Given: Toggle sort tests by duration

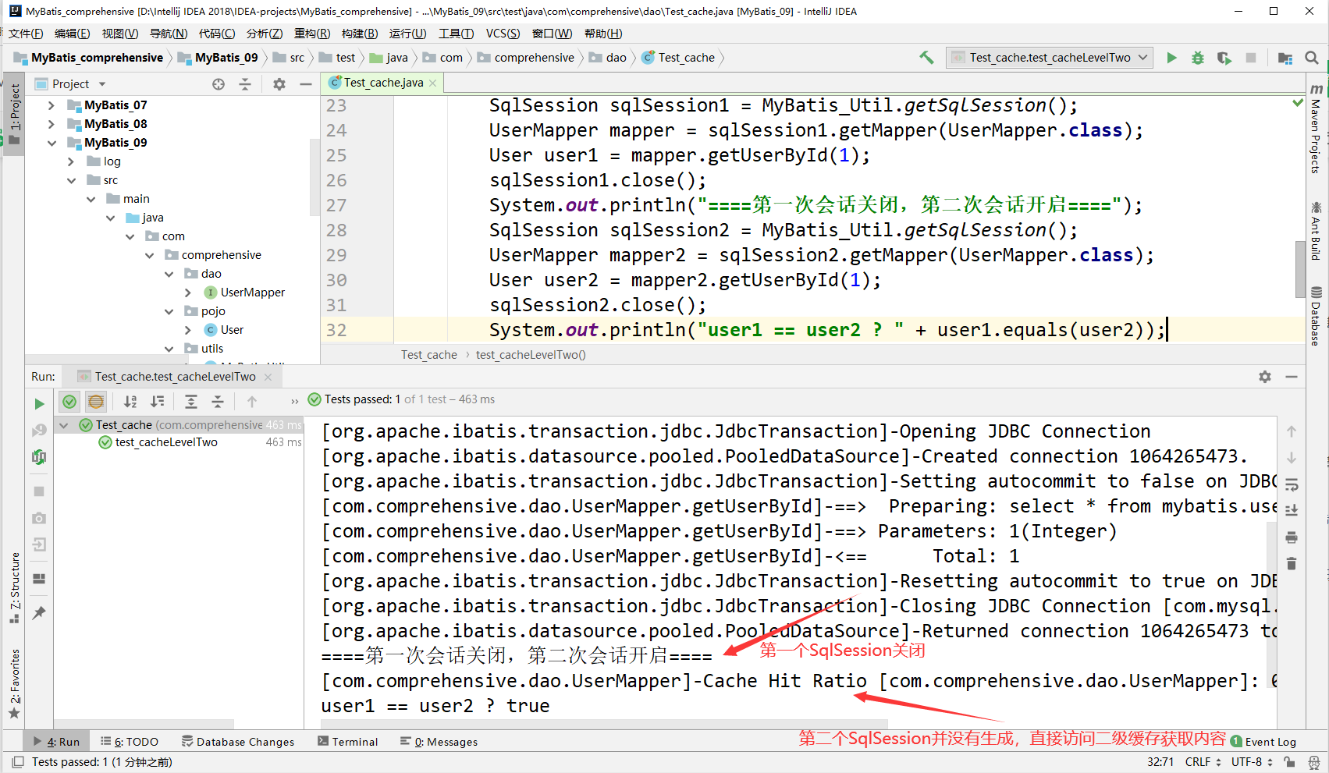Looking at the screenshot, I should tap(158, 402).
